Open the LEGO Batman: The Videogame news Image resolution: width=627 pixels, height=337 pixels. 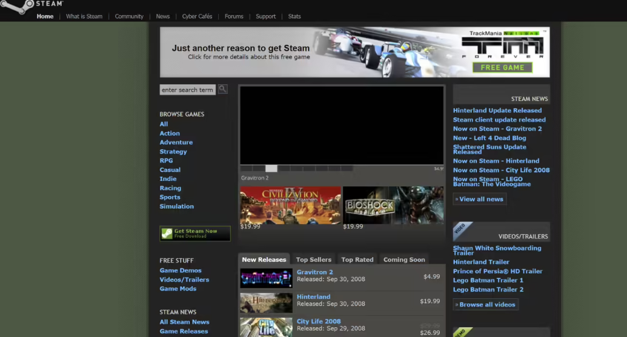pyautogui.click(x=492, y=182)
